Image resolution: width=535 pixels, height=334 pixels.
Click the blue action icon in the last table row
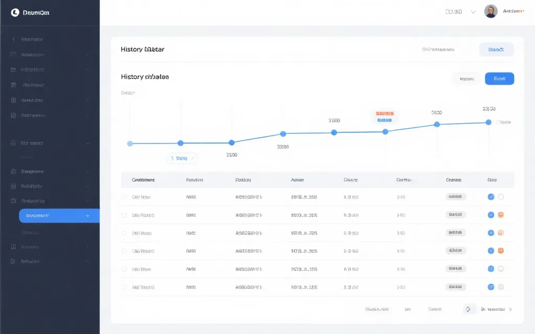[491, 287]
